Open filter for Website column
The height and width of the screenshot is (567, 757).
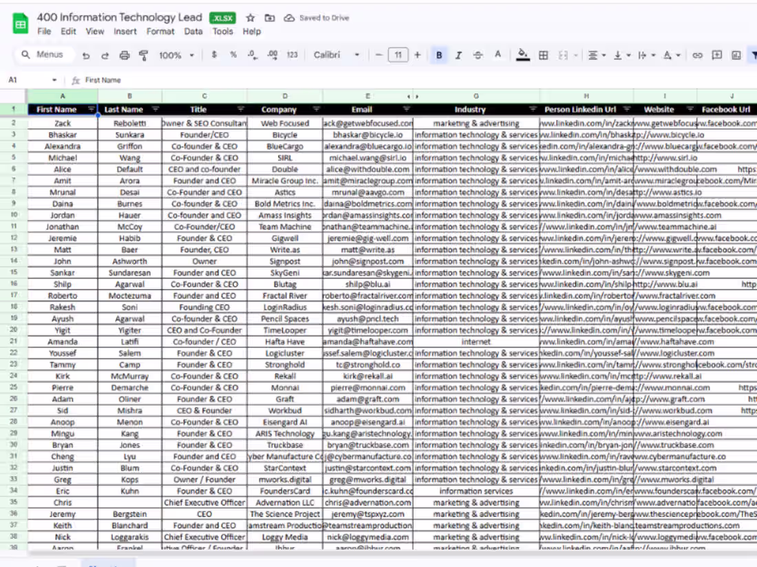tap(690, 109)
